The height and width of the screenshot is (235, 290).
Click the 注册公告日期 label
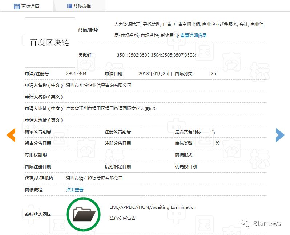118,143
